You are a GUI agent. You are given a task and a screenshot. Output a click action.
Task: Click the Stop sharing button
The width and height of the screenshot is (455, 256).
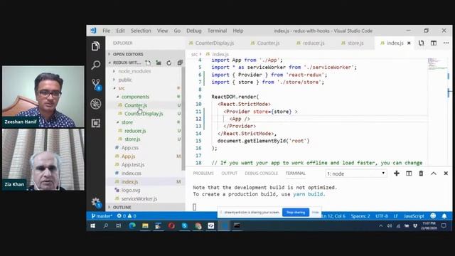coord(296,213)
